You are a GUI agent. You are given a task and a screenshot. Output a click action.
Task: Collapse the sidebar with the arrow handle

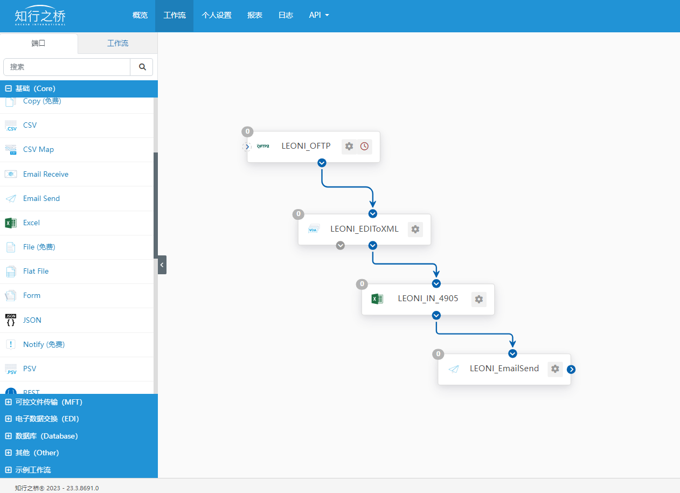click(162, 265)
